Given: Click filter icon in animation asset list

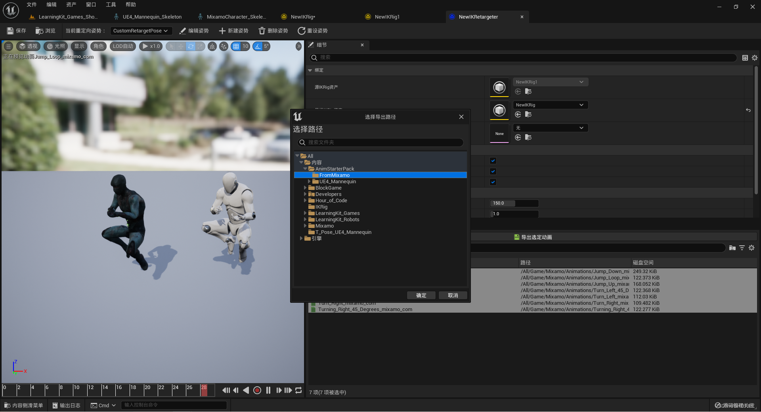Looking at the screenshot, I should pyautogui.click(x=742, y=248).
